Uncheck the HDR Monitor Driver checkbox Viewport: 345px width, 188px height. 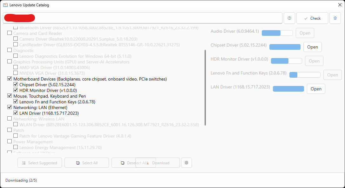tap(15, 90)
